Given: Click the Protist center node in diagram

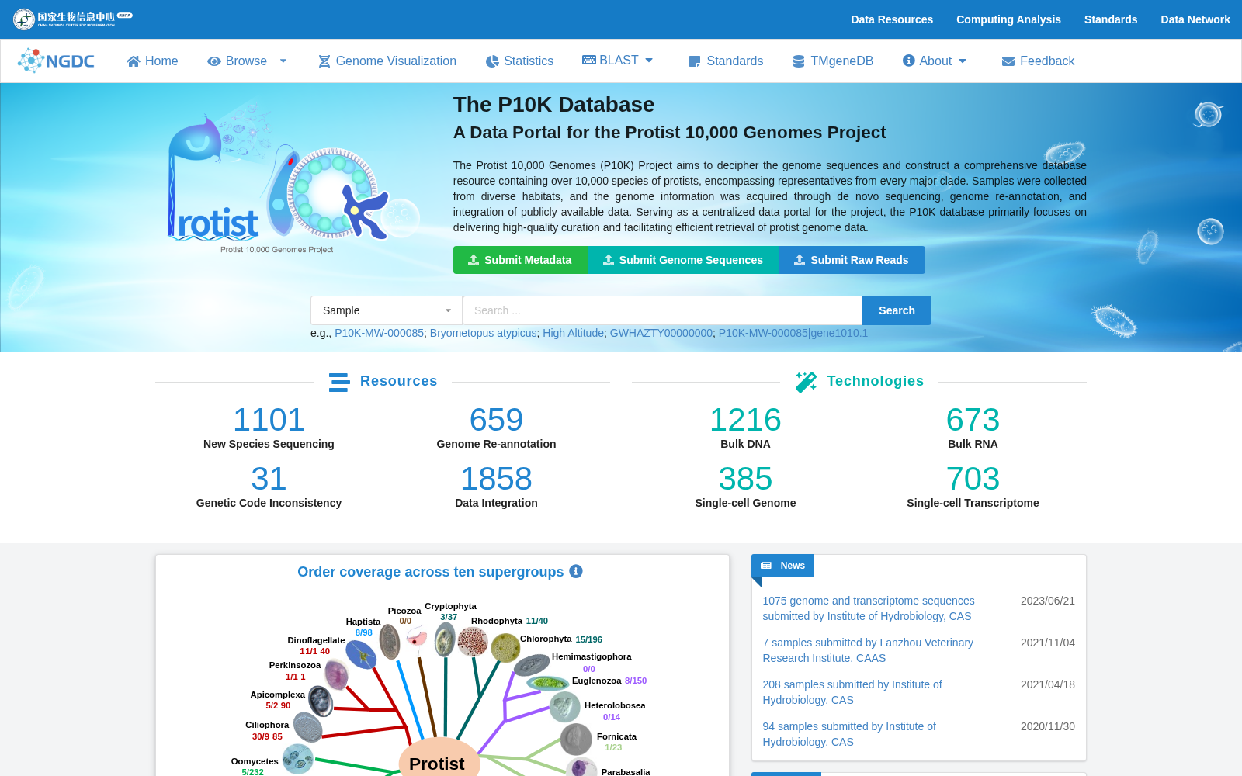Looking at the screenshot, I should [439, 760].
